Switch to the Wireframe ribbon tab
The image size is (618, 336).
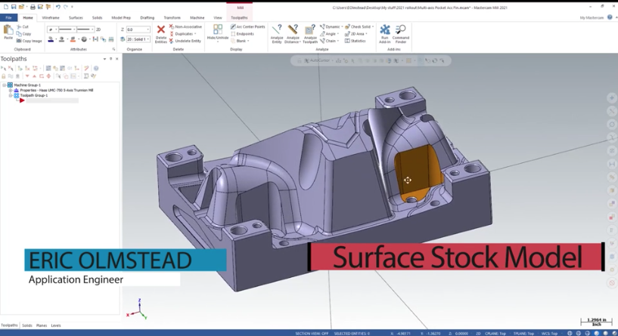pos(51,17)
